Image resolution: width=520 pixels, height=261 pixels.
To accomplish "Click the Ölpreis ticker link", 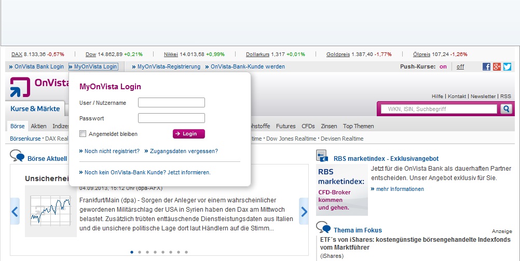I will click(421, 54).
